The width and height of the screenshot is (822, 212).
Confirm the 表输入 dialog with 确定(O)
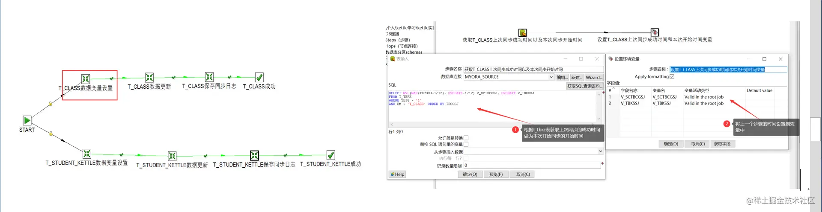[x=470, y=174]
